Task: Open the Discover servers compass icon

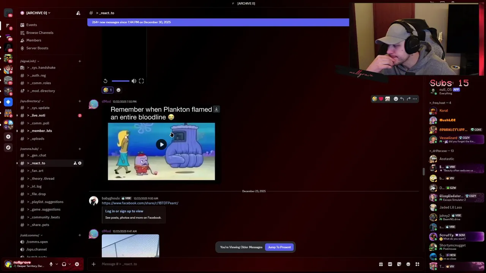Action: tap(8, 147)
